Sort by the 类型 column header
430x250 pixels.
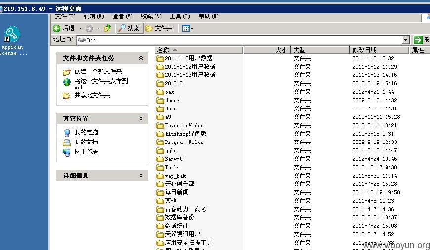click(x=320, y=50)
